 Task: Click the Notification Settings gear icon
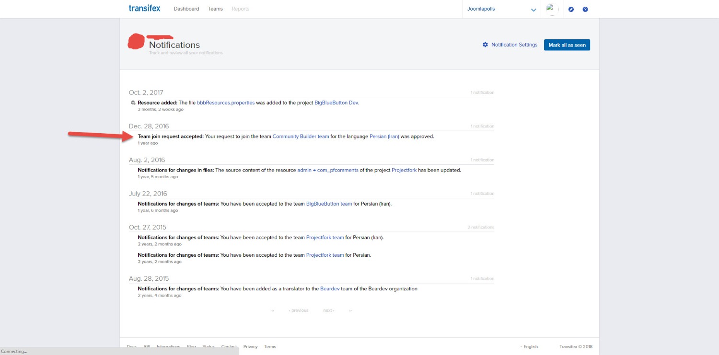coord(485,45)
